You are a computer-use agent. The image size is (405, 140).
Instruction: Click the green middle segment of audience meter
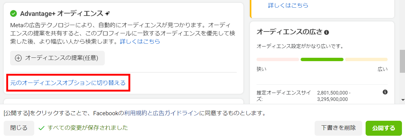322,59
